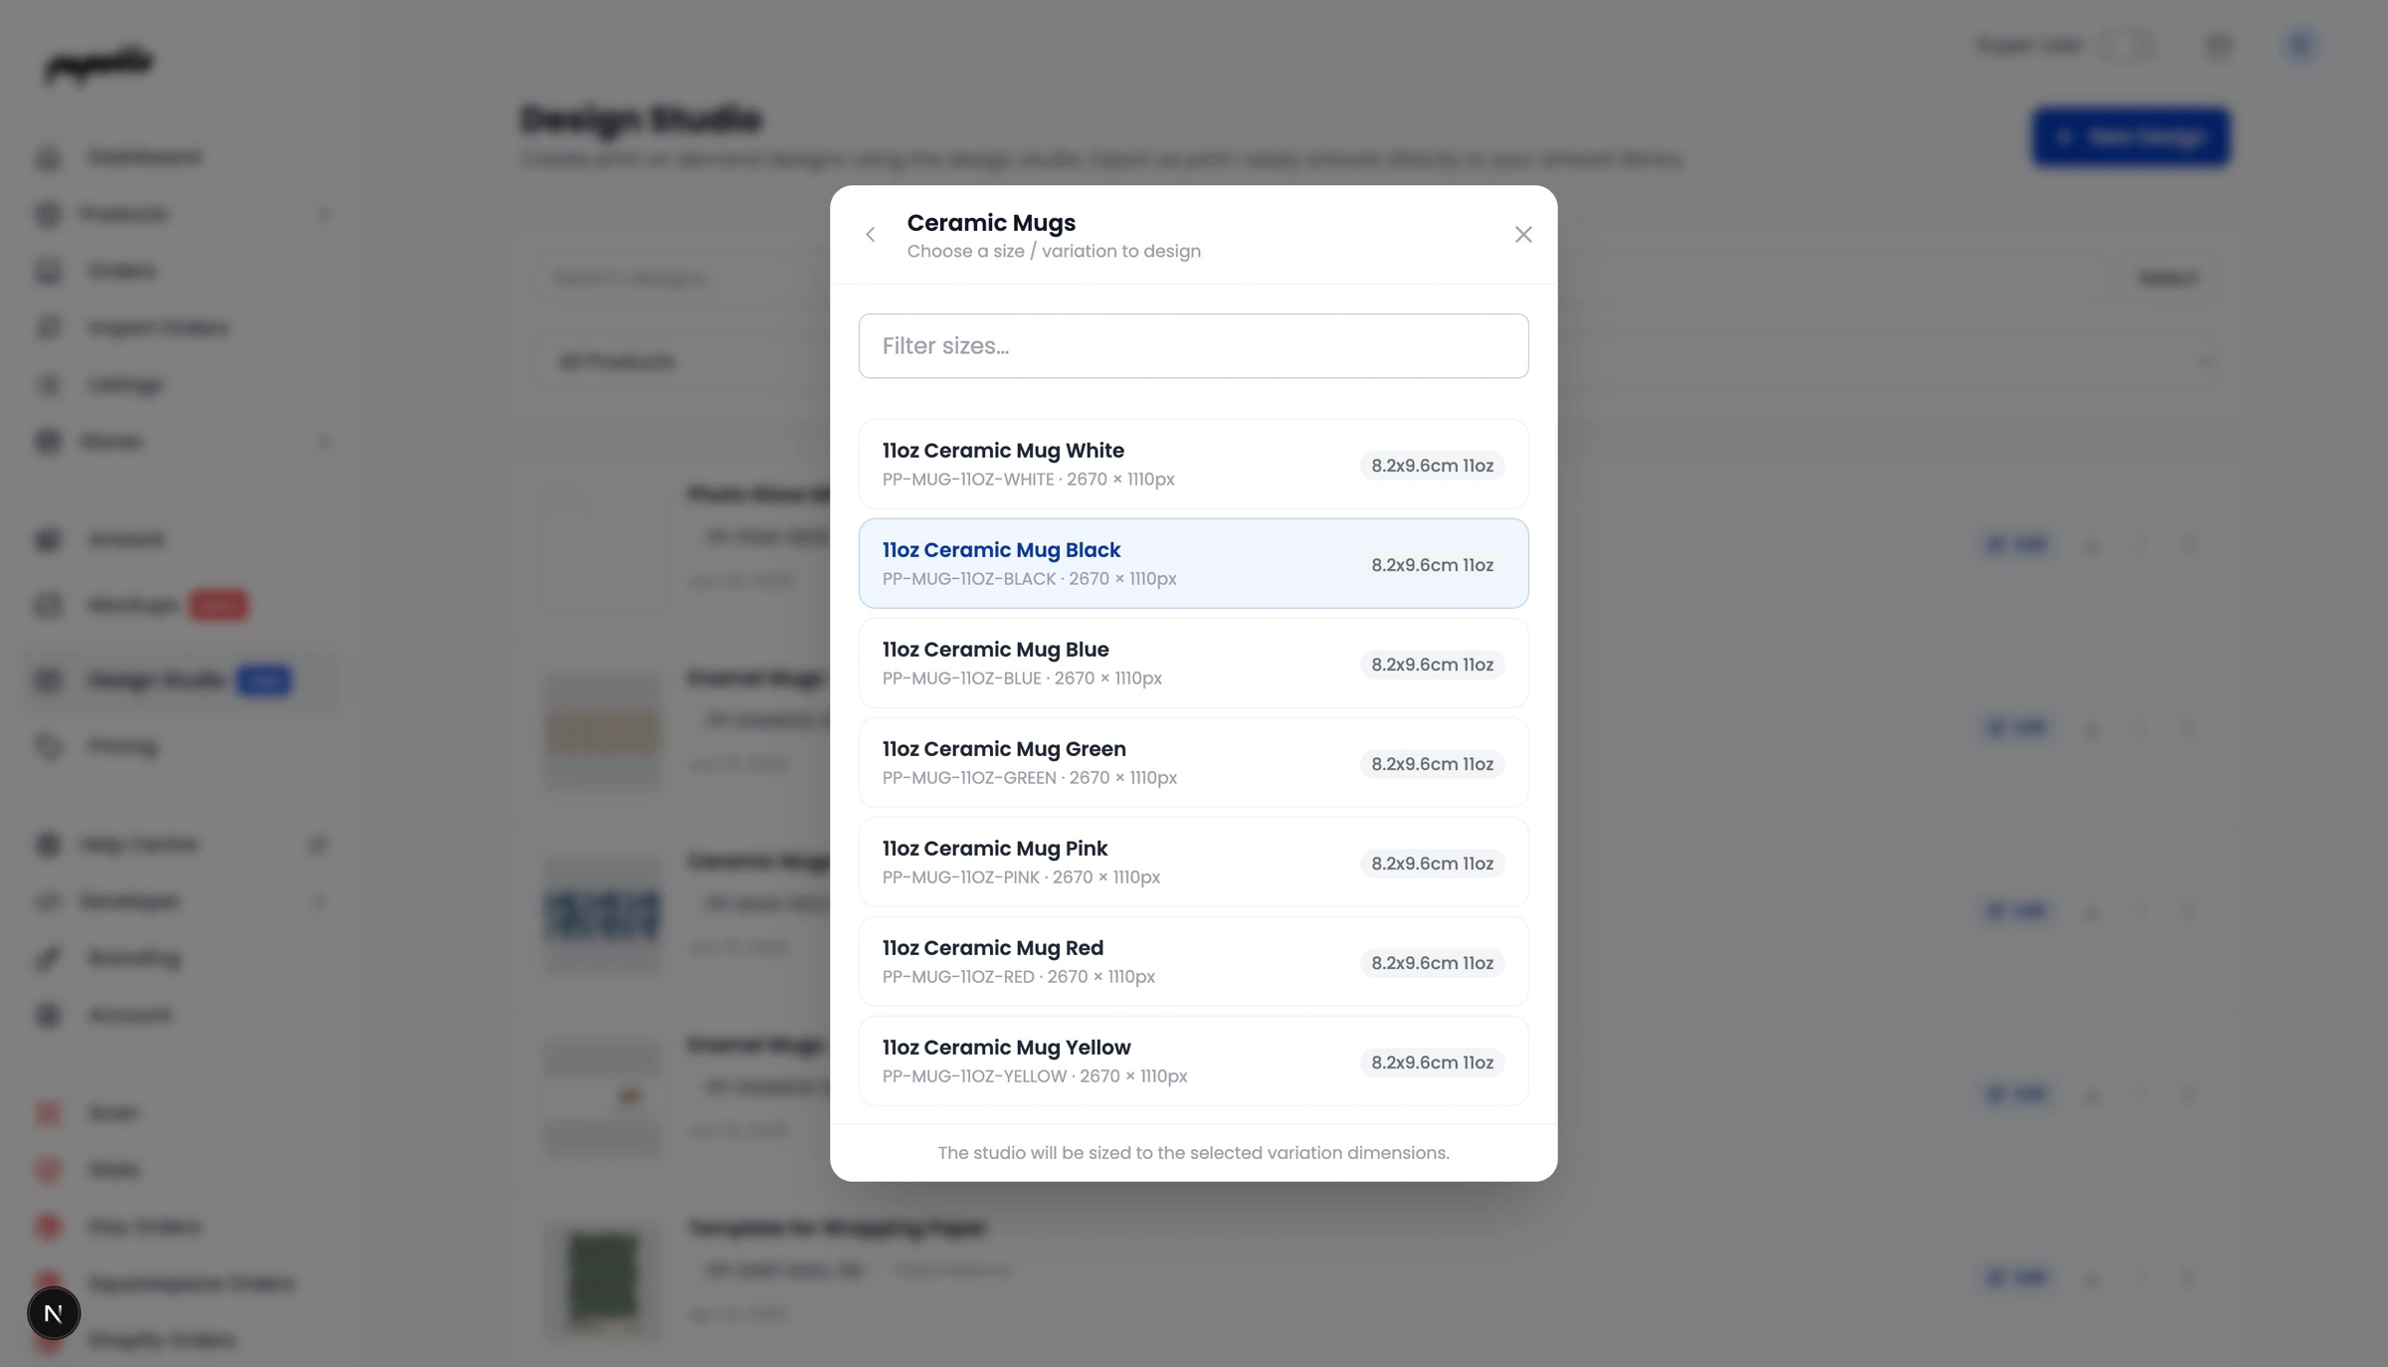Click PP-MUG-11OZ-PINK SKU text
This screenshot has width=2388, height=1367.
[960, 878]
